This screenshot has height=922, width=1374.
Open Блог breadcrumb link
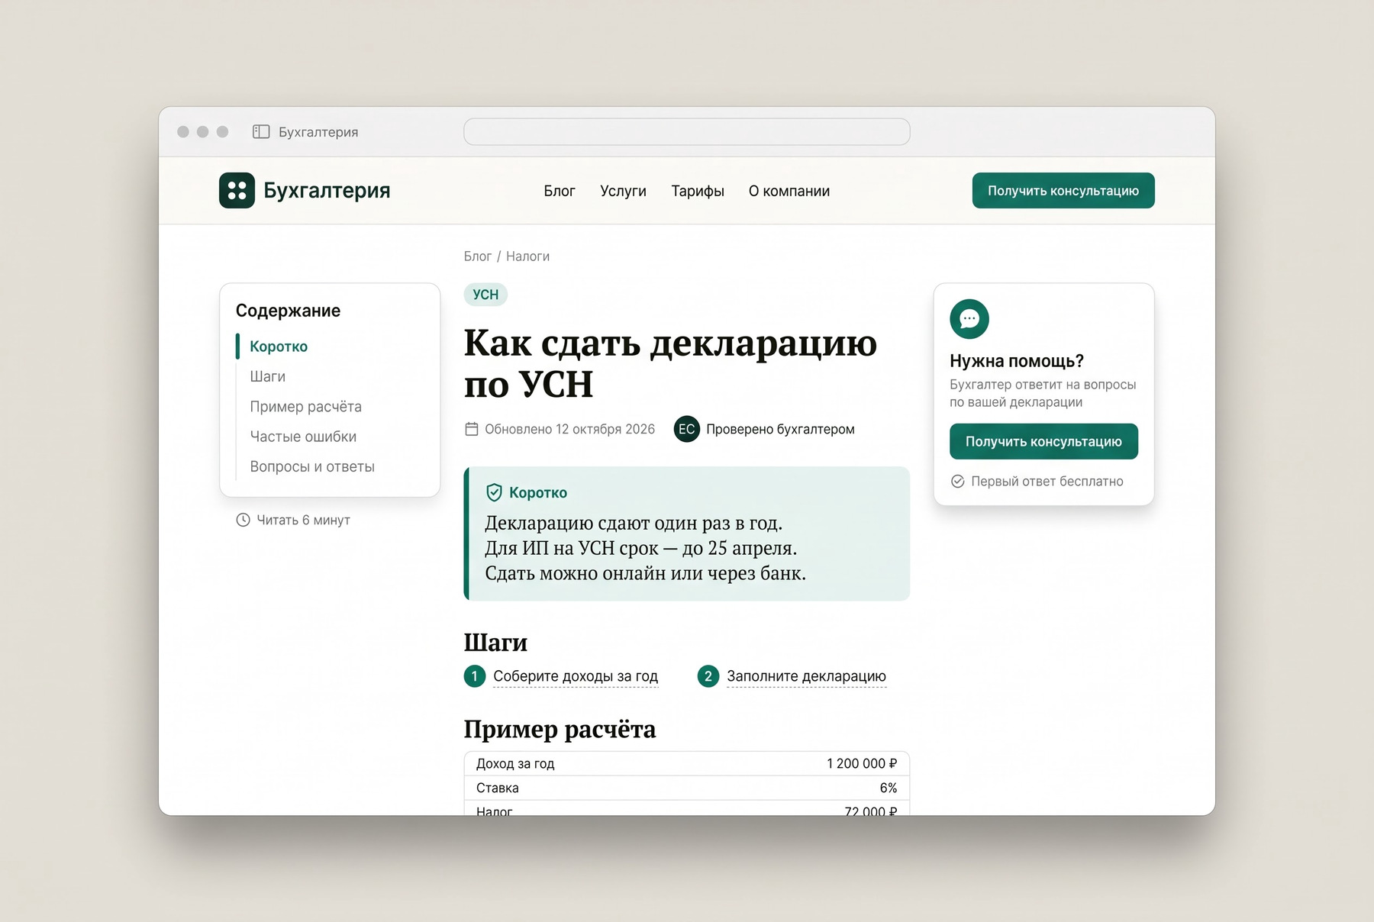coord(478,256)
